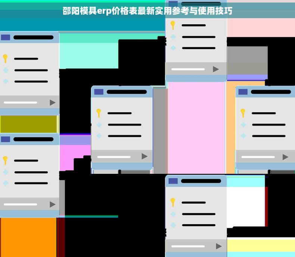Image resolution: width=295 pixels, height=257 pixels.
Task: Select the first diamond bullet in the far-right window
Action: point(243,125)
